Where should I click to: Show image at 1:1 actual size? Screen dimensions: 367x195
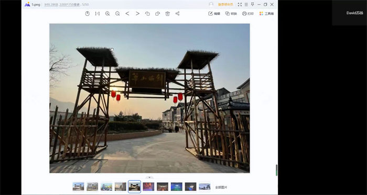pos(98,14)
